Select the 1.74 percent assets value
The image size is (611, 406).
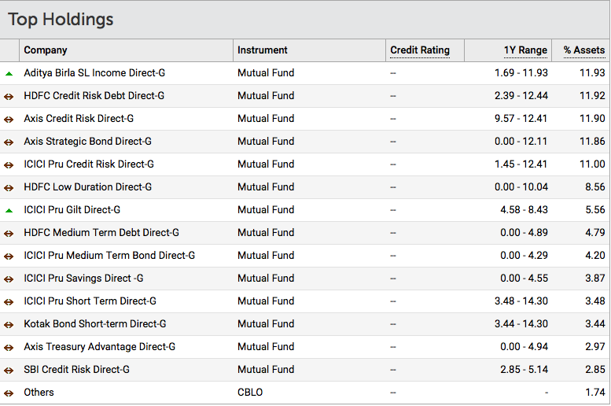pyautogui.click(x=595, y=393)
